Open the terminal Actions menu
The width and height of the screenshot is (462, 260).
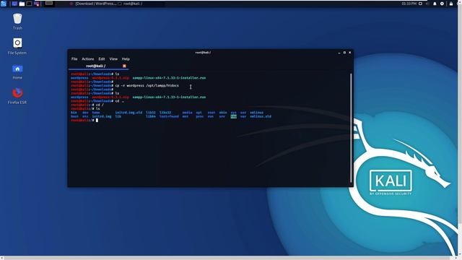point(88,59)
